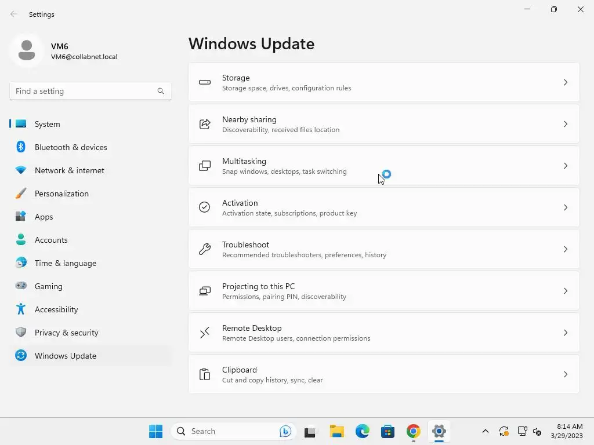Open Google Chrome from the taskbar
Screen dimensions: 594x445
pos(413,431)
